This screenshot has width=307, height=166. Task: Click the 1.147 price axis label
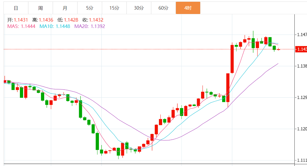(x=302, y=35)
